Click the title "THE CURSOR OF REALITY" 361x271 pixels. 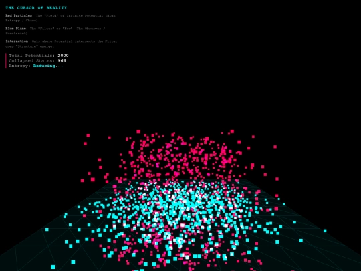36,8
